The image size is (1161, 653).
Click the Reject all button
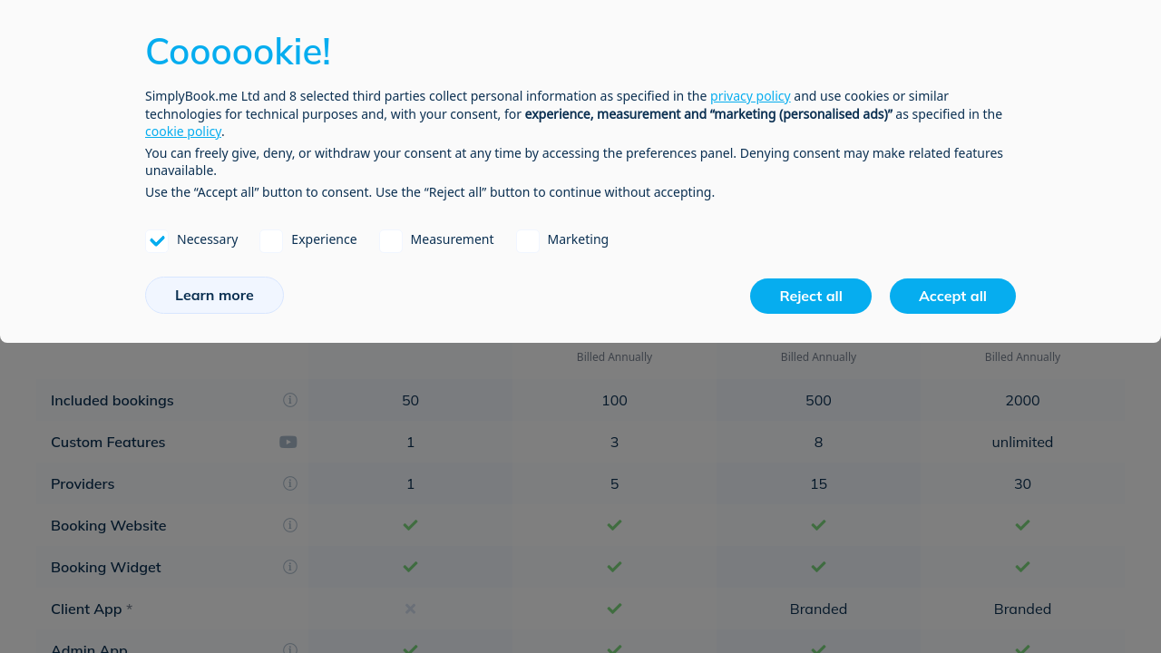coord(811,297)
